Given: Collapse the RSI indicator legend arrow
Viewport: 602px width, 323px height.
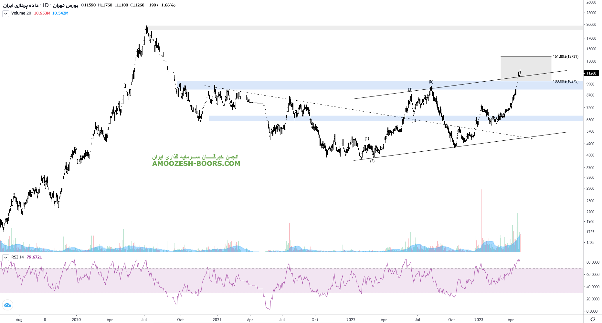Looking at the screenshot, I should click(x=5, y=257).
